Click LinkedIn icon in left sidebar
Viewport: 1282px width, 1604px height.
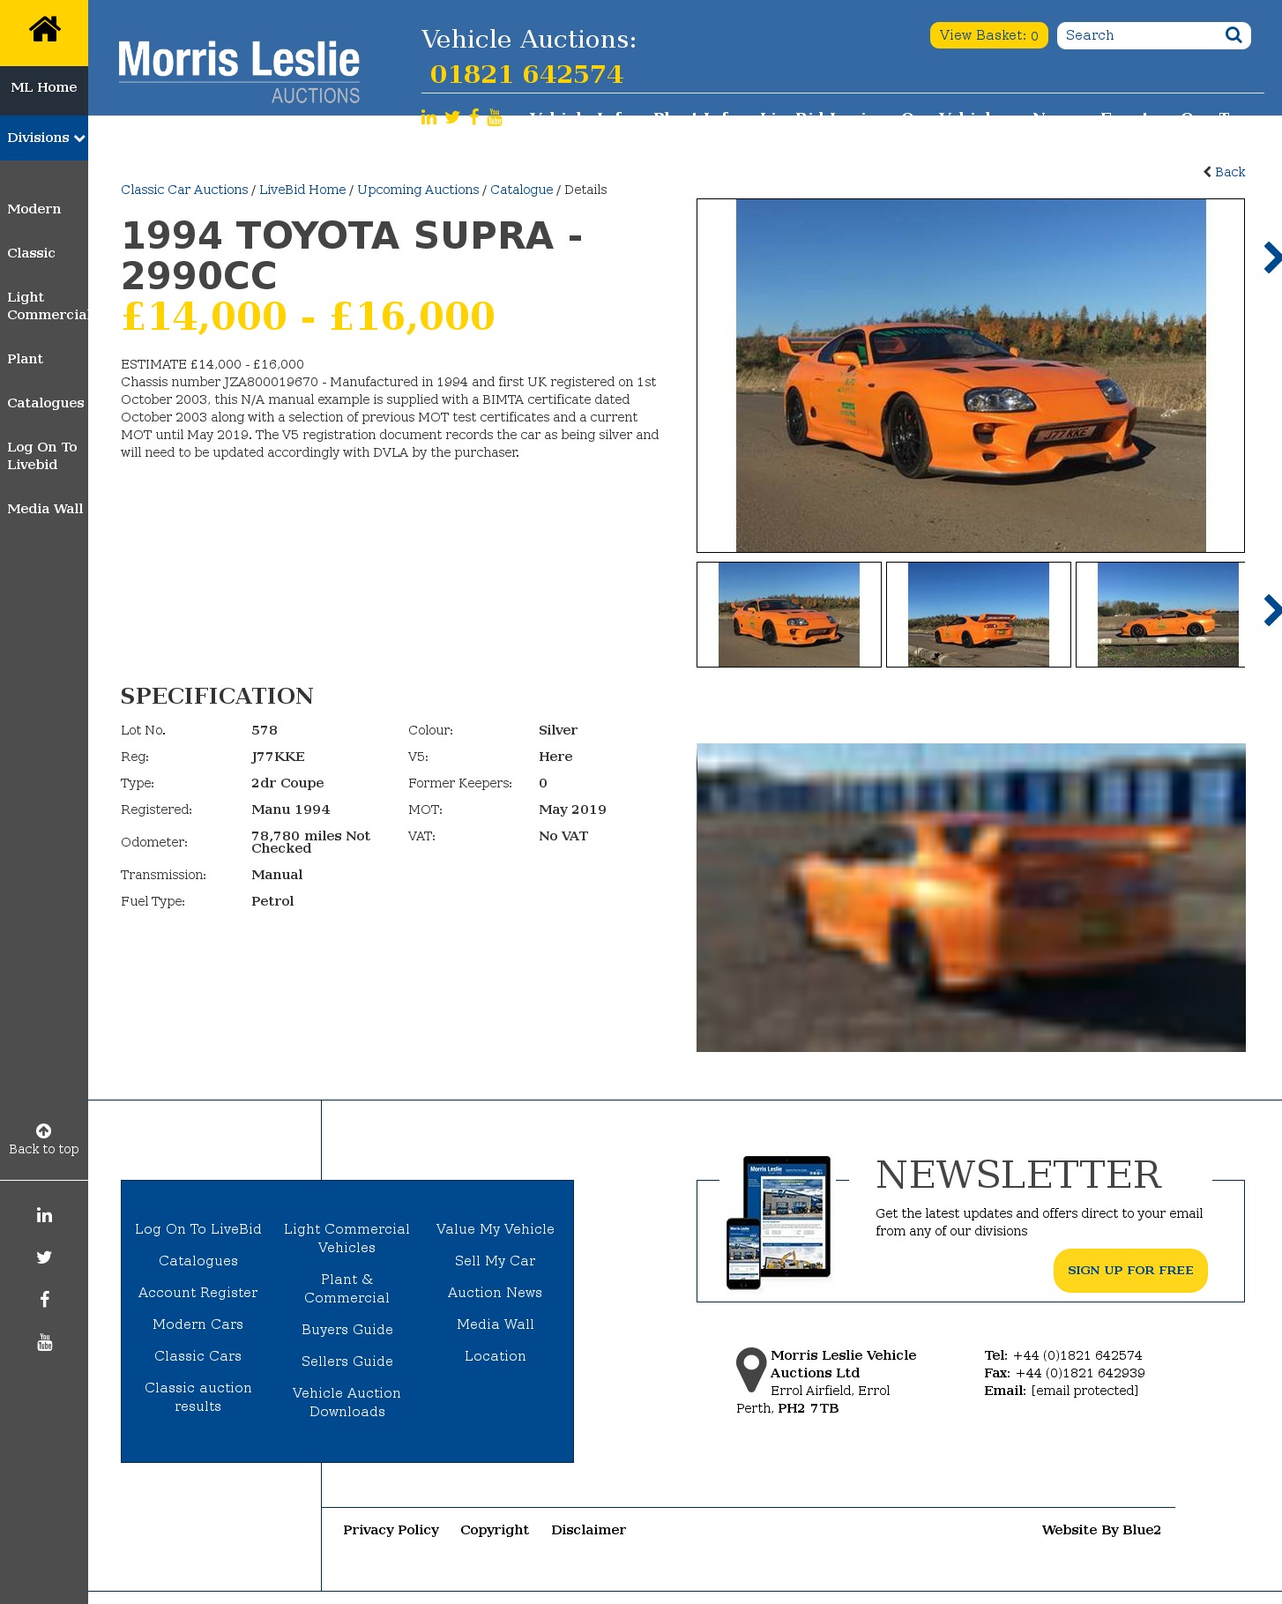(44, 1215)
